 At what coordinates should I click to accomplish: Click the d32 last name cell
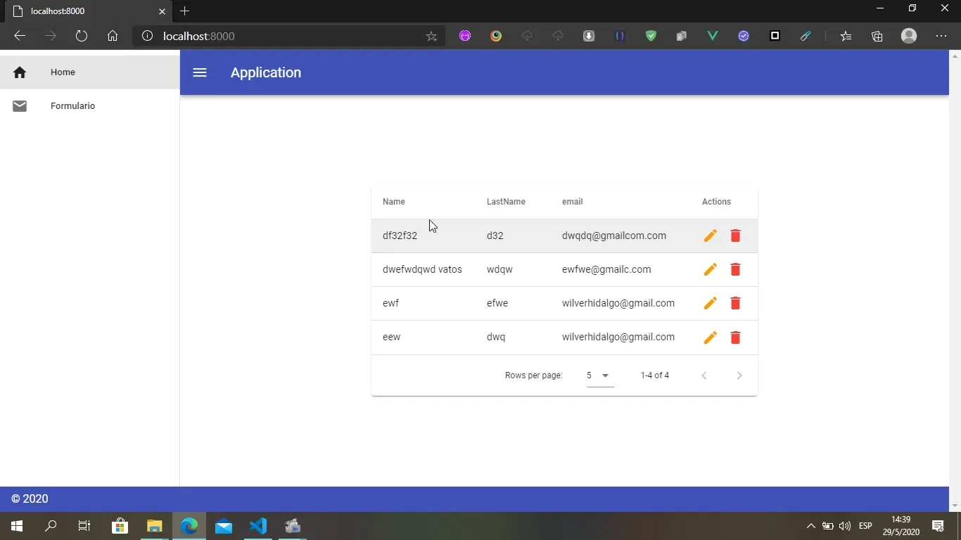tap(495, 236)
